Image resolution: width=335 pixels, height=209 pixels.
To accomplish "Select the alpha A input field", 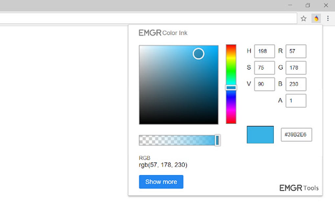I will click(x=296, y=101).
